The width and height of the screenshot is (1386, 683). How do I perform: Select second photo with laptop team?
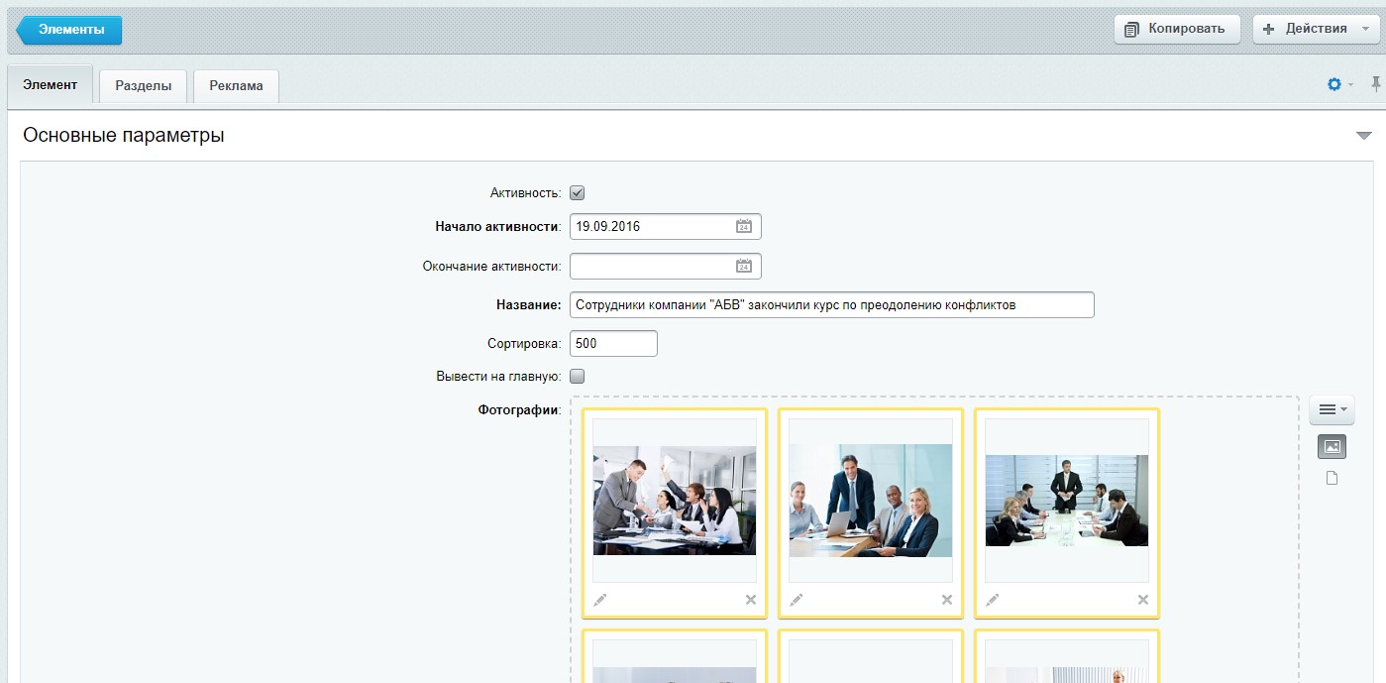click(871, 501)
